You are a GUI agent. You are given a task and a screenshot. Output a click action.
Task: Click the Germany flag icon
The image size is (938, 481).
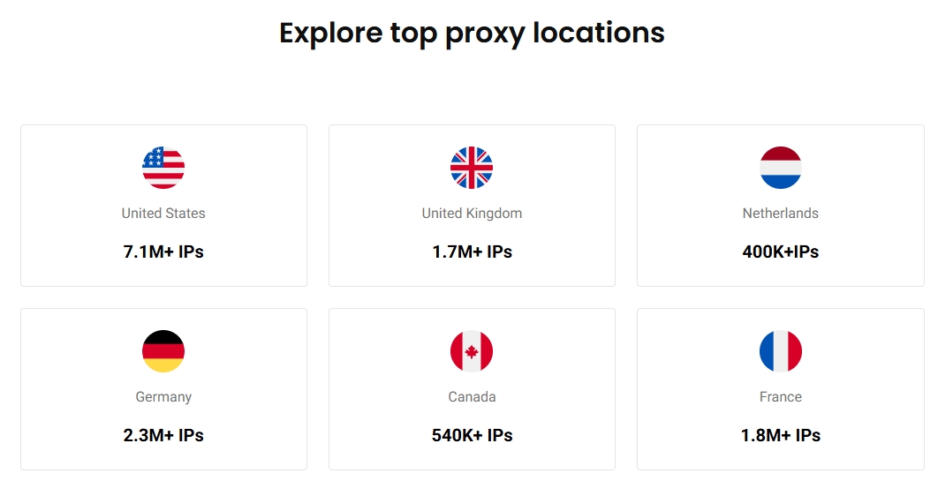163,350
